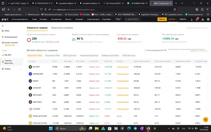
Task: Select the USDC фьючерсы filter tab
Action: pos(70,55)
